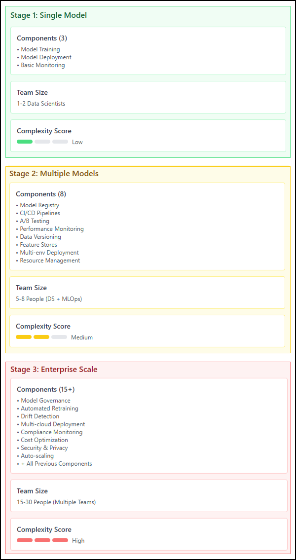
Task: Click the 15-30 People (Multiple Teams) text
Action: [56, 502]
